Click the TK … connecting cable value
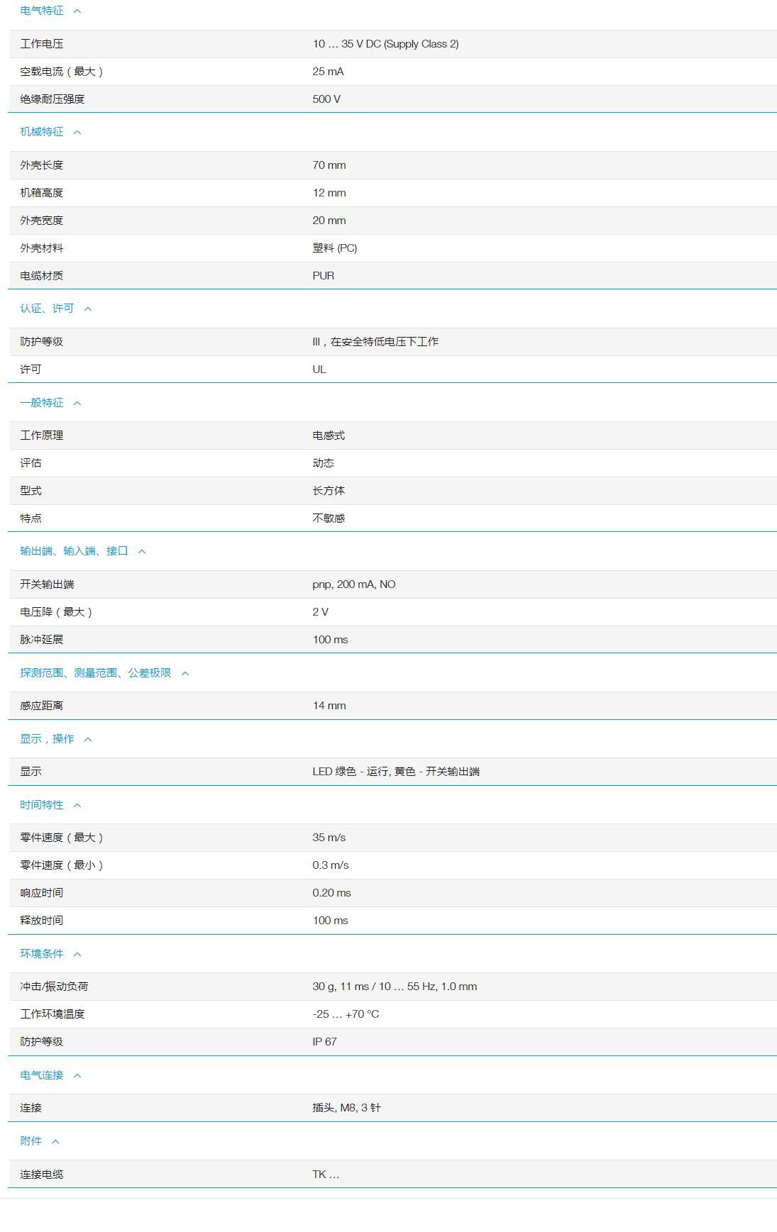 (x=326, y=1175)
